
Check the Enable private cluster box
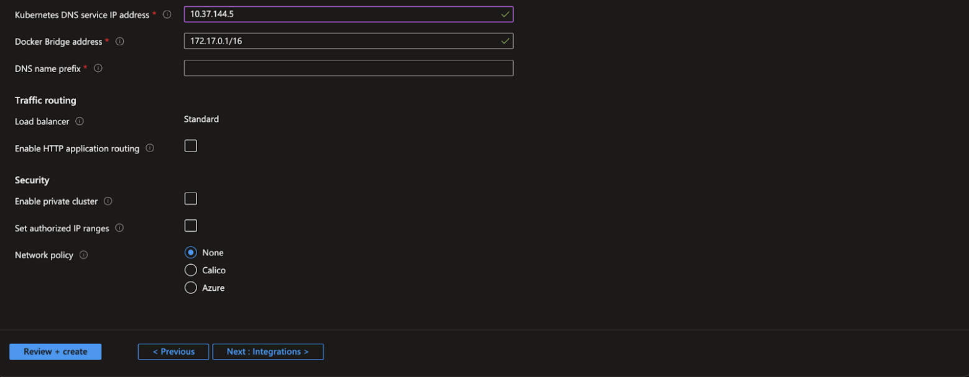tap(191, 199)
